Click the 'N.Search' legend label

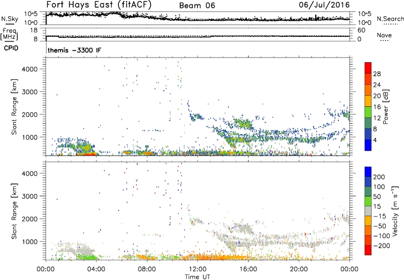[x=390, y=19]
